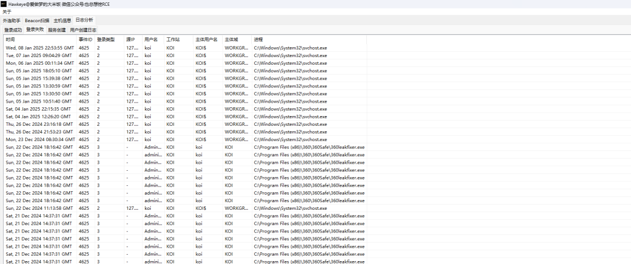Image resolution: width=631 pixels, height=264 pixels.
Task: Select the row Sat, 04 Jan 2025 12:26:20 GMT
Action: [x=186, y=117]
